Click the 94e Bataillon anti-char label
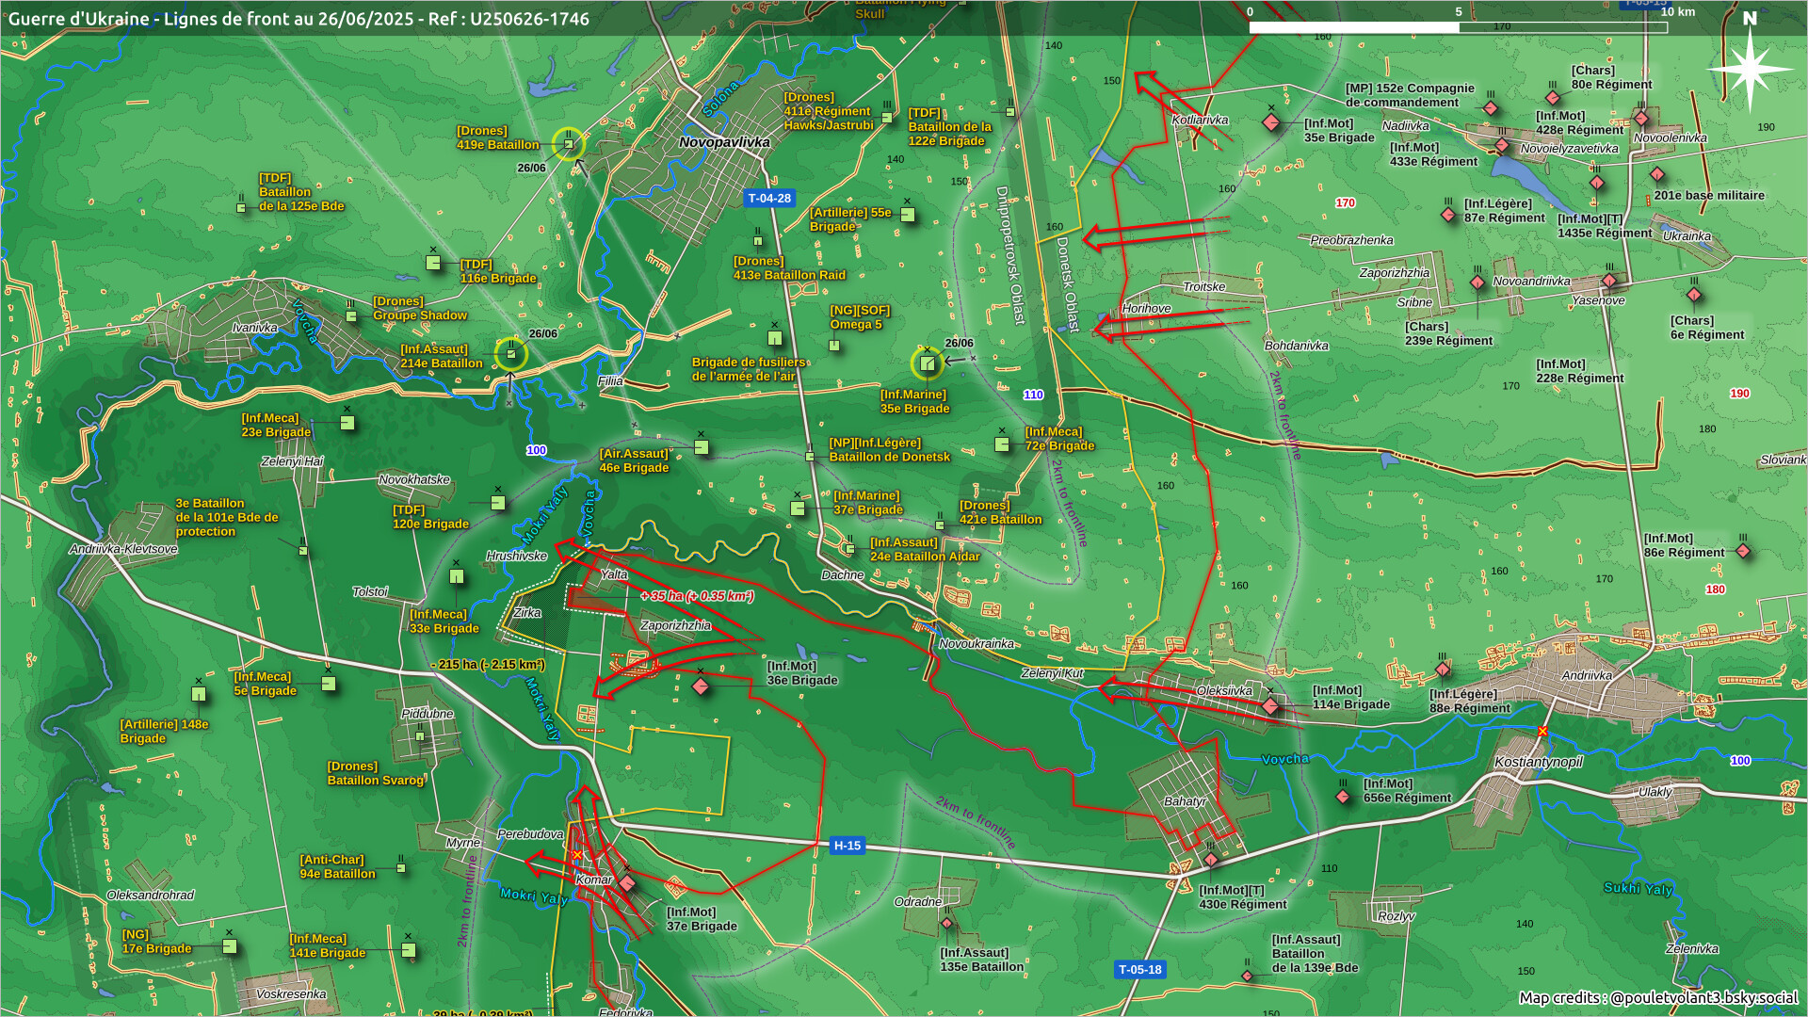The image size is (1808, 1017). [337, 866]
